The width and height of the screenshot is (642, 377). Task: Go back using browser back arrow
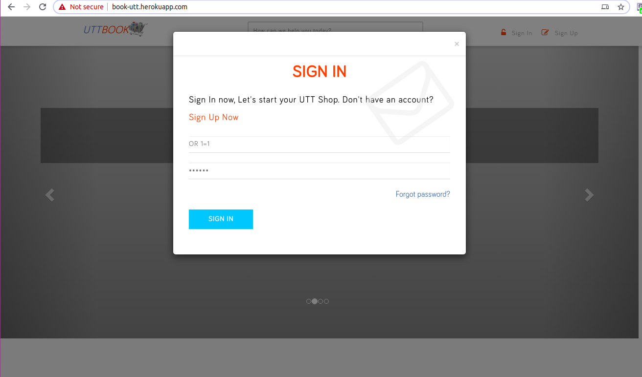click(x=11, y=7)
